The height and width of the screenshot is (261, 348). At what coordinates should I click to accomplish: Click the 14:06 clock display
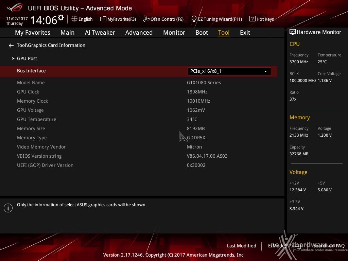[x=44, y=20]
